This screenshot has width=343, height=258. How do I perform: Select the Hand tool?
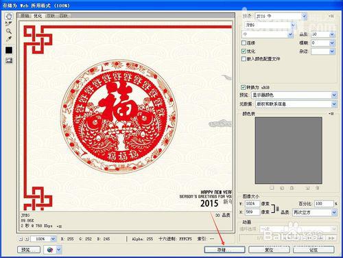tap(9, 16)
